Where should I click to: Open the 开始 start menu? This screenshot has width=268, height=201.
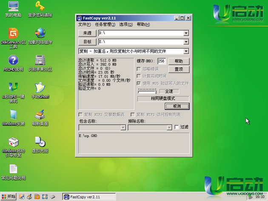click(9, 197)
